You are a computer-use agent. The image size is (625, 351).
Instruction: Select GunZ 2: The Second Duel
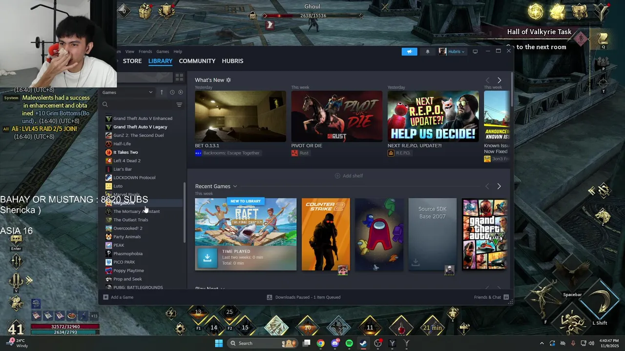pyautogui.click(x=138, y=136)
